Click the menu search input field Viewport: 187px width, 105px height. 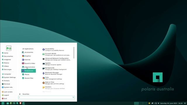47,97
